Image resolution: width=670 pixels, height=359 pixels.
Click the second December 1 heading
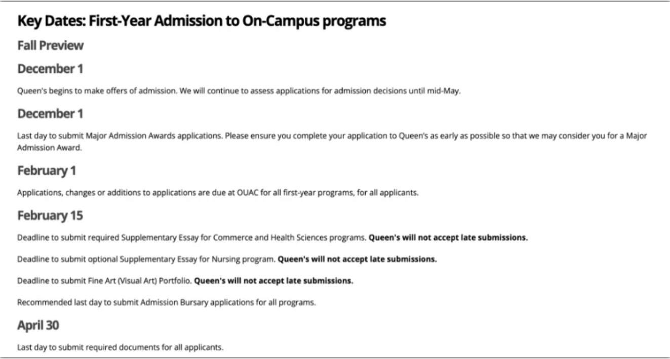[x=50, y=114]
